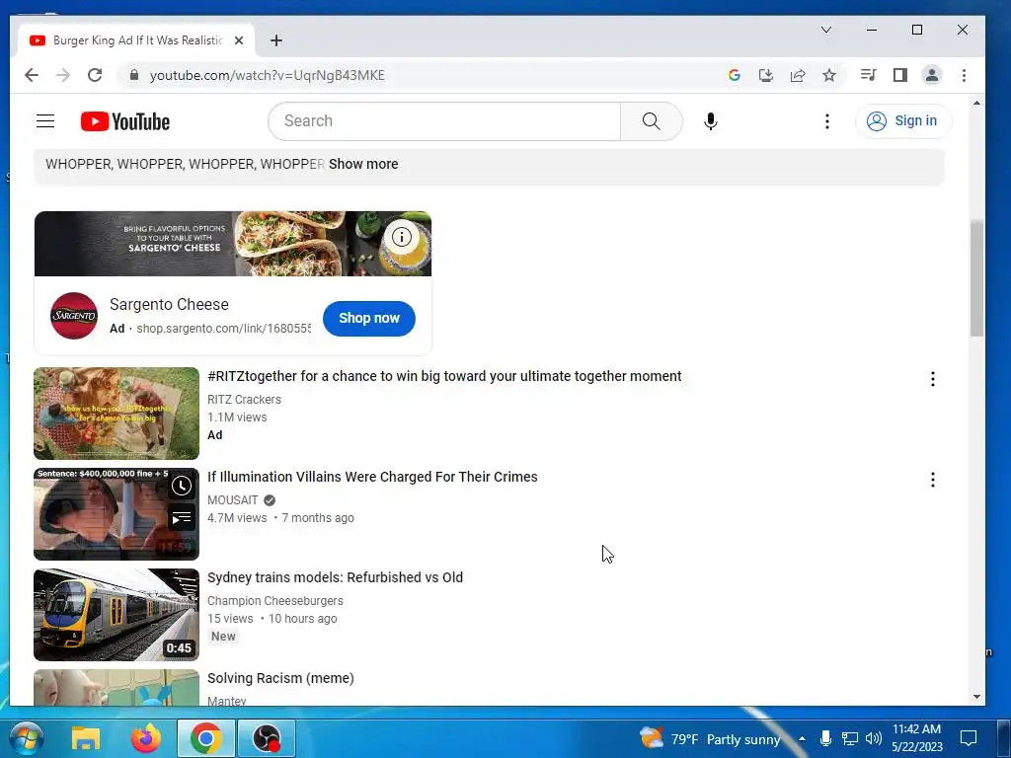Open OBS Studio from taskbar
Screen dimensions: 1011x758
(267, 738)
